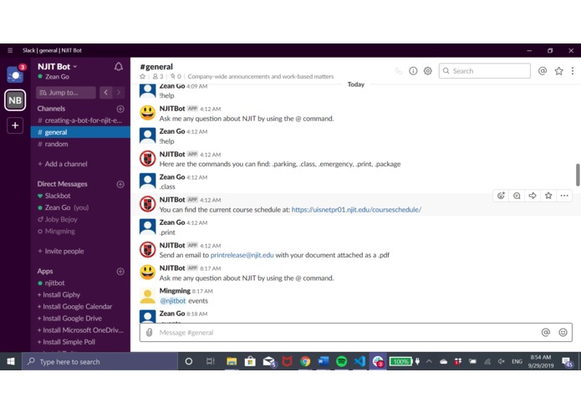
Task: Click the Type here to search box
Action: (100, 361)
